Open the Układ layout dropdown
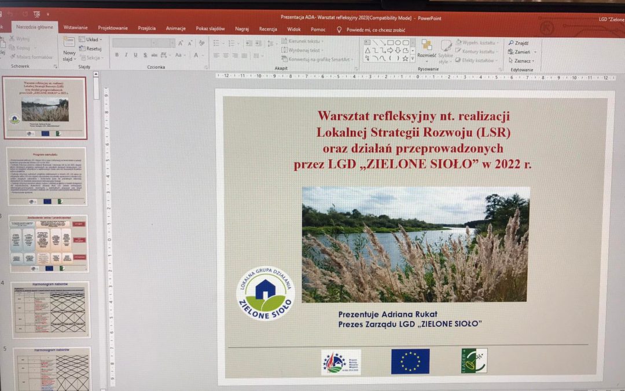This screenshot has height=391, width=625. click(x=90, y=39)
